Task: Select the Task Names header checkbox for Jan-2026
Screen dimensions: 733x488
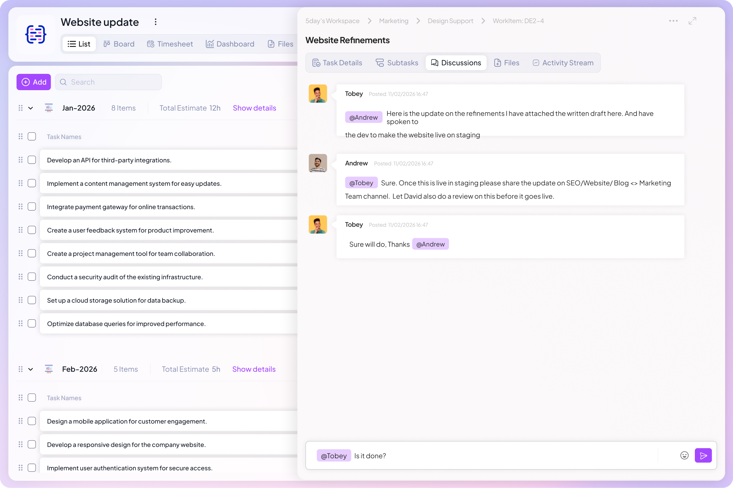Action: click(32, 136)
